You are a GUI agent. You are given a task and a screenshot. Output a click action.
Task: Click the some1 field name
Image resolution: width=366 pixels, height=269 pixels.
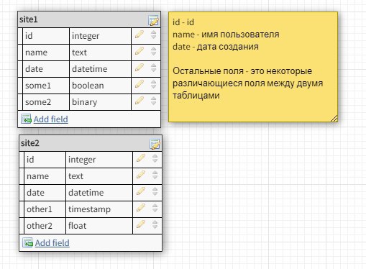coord(38,86)
